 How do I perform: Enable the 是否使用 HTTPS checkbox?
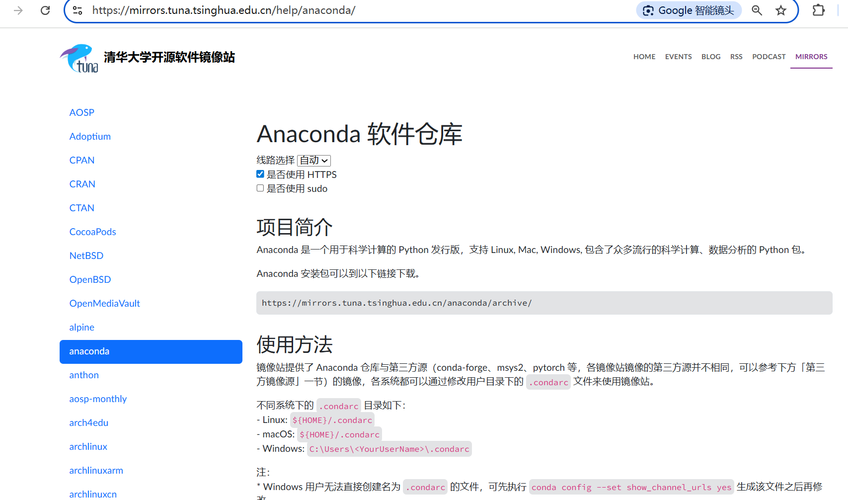pos(260,174)
